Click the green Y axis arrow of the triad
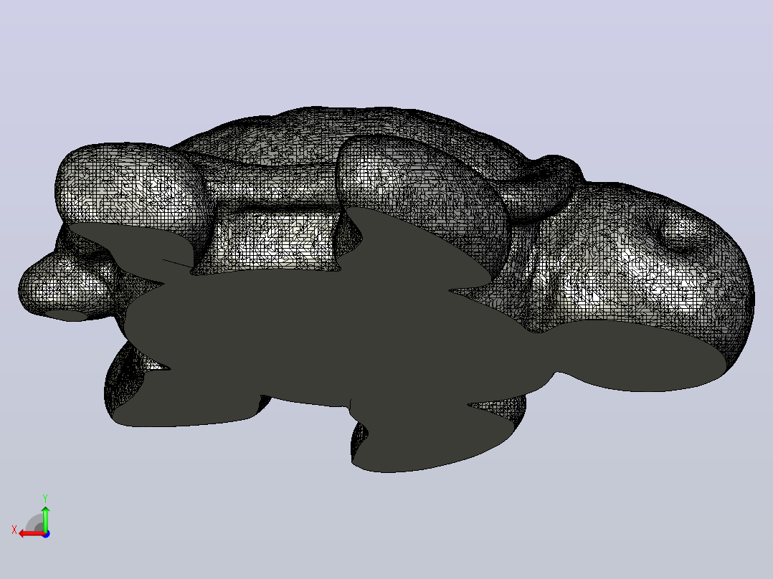This screenshot has width=773, height=579. (45, 519)
